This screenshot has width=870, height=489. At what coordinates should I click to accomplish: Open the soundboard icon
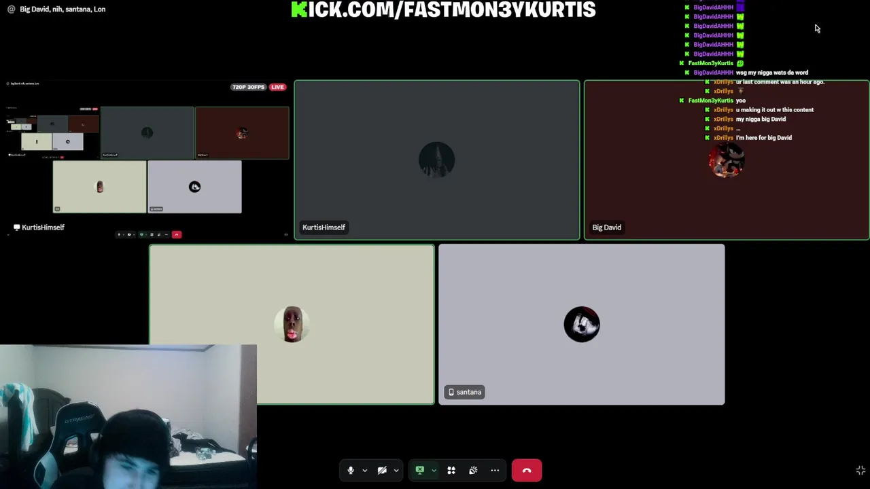(x=473, y=470)
